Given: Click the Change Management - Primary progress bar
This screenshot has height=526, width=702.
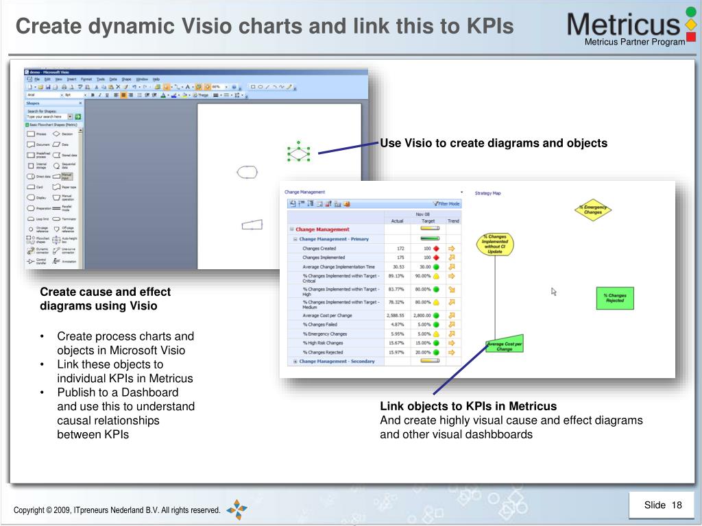Looking at the screenshot, I should (x=430, y=238).
